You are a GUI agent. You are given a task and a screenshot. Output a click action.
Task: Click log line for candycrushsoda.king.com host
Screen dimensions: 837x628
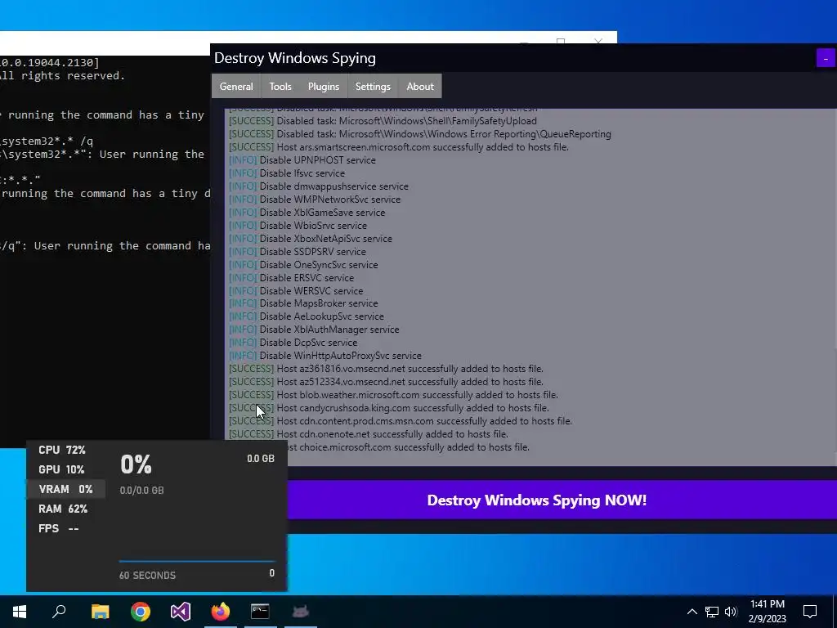(388, 408)
